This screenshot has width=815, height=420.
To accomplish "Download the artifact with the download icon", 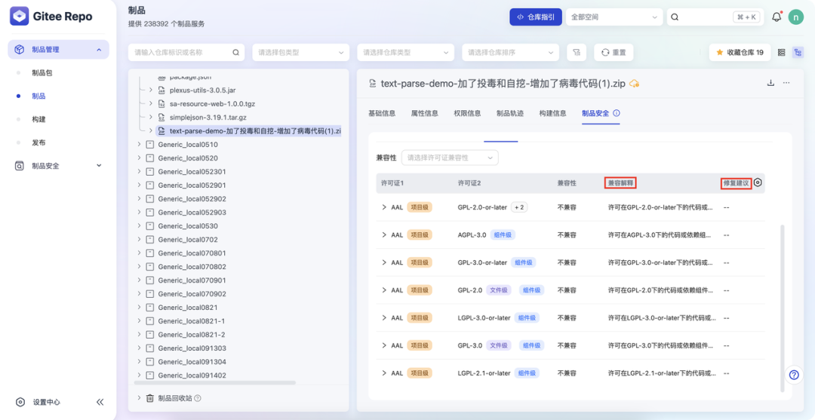I will pyautogui.click(x=770, y=83).
